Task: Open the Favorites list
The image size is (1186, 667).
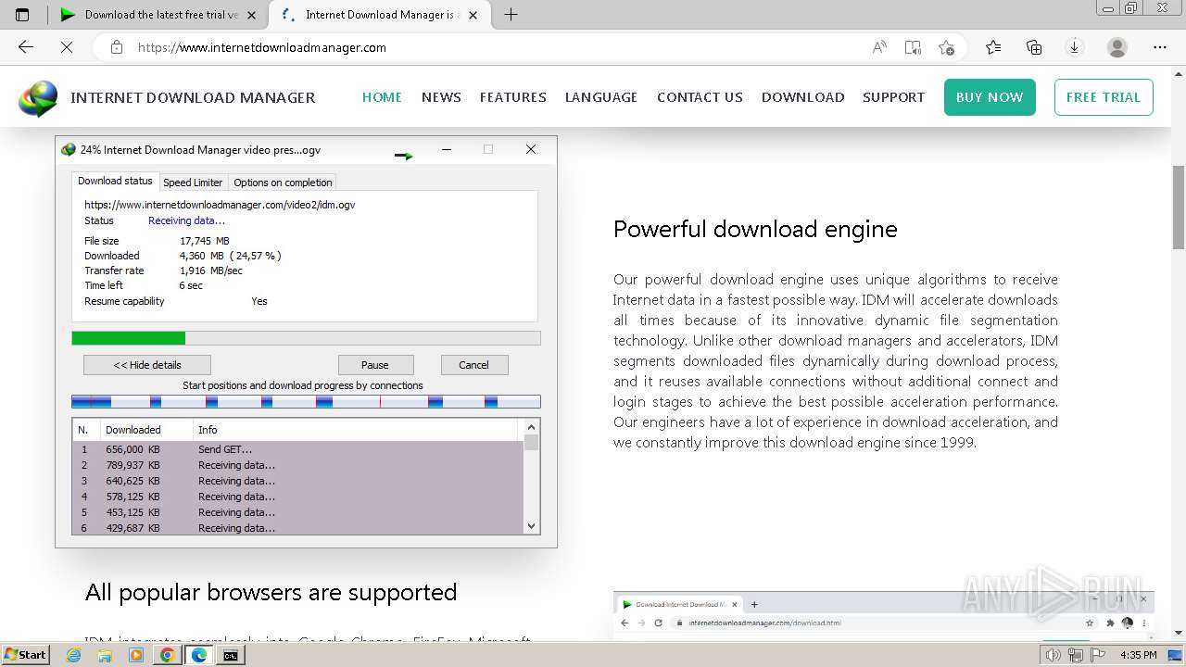Action: pos(993,47)
